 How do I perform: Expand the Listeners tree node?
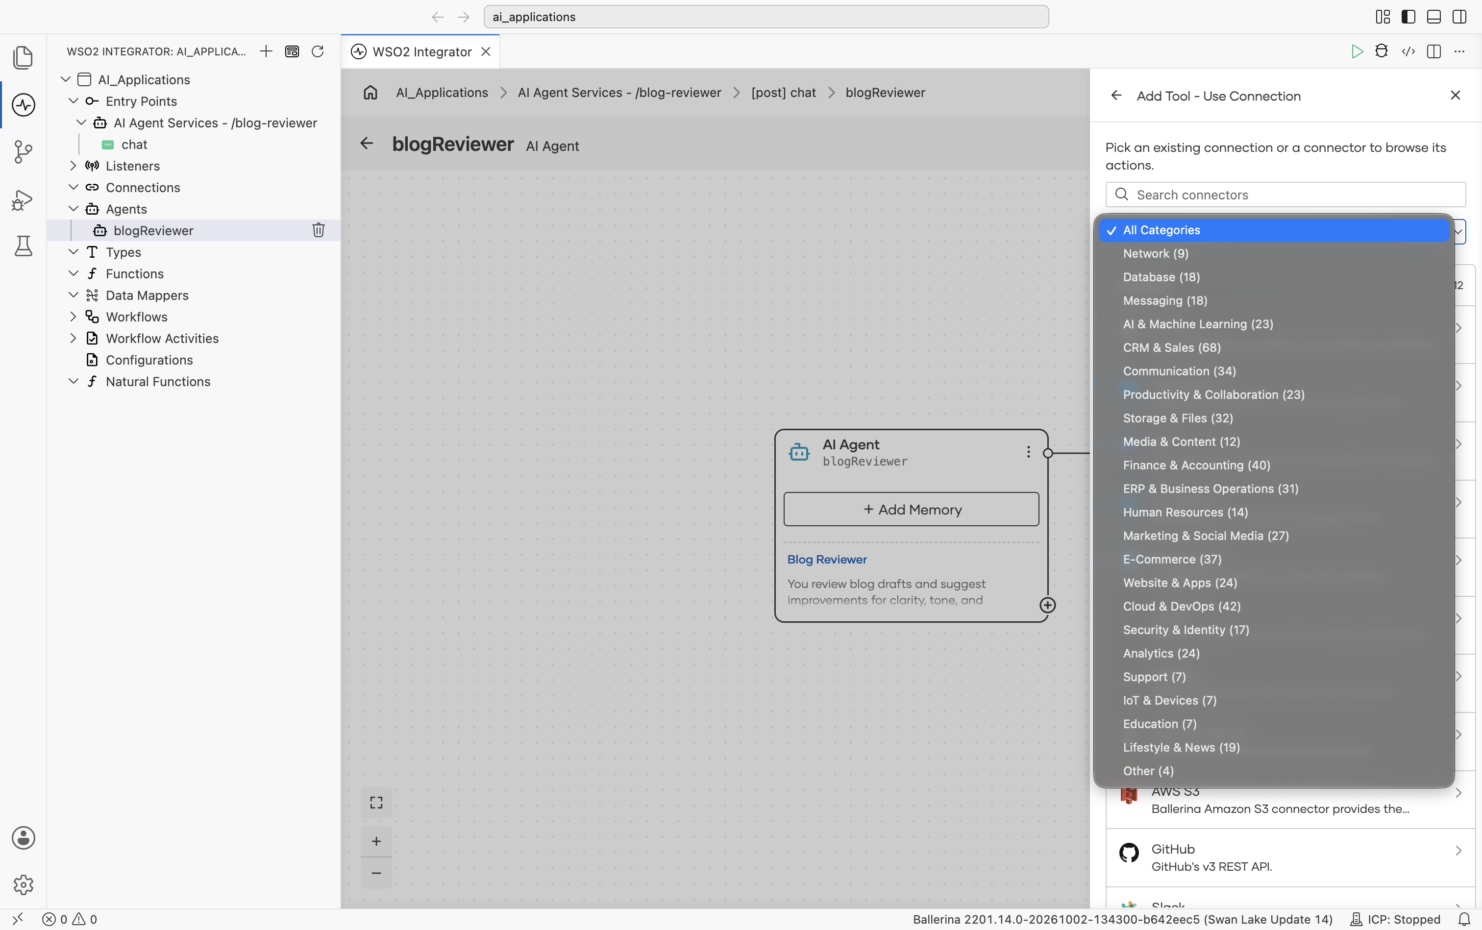pyautogui.click(x=73, y=166)
